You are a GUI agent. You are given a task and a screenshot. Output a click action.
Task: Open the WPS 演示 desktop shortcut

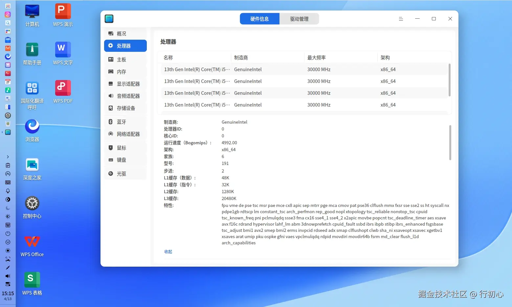(x=63, y=16)
